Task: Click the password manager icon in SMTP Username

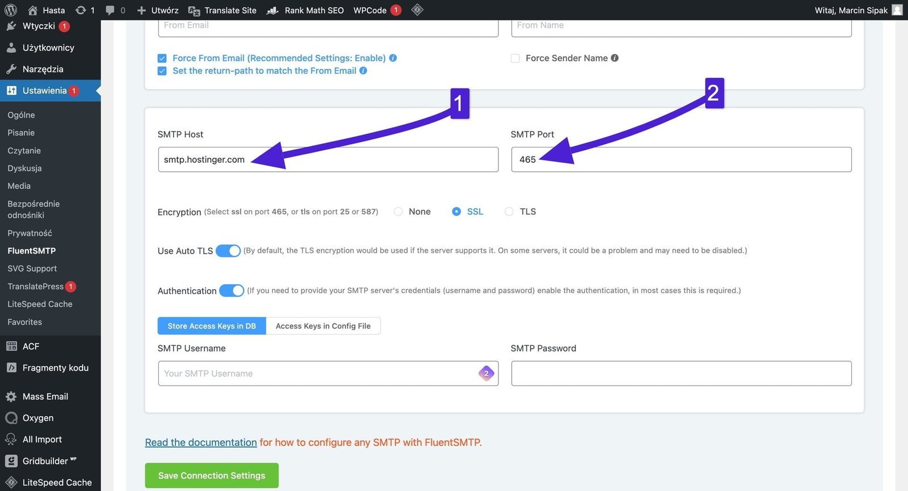Action: (x=486, y=373)
